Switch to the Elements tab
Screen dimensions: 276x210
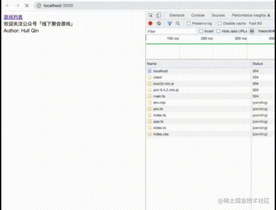point(177,15)
